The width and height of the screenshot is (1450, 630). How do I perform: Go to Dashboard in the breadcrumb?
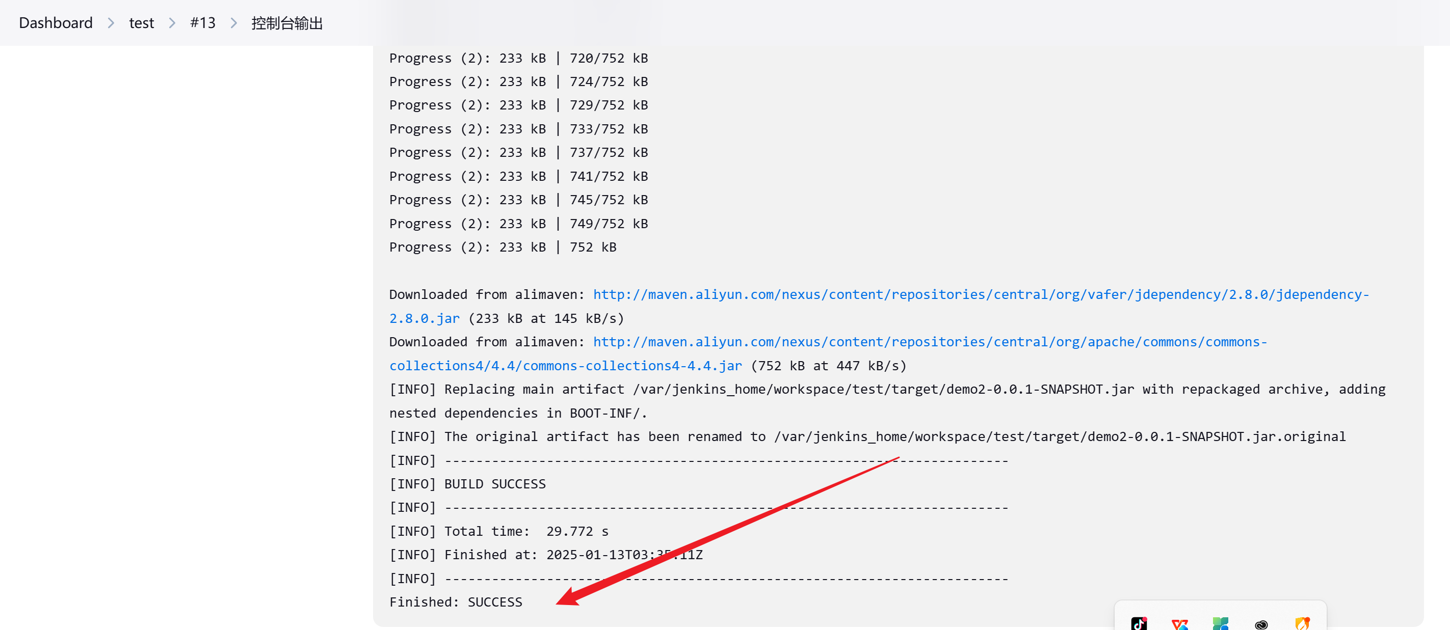tap(56, 23)
